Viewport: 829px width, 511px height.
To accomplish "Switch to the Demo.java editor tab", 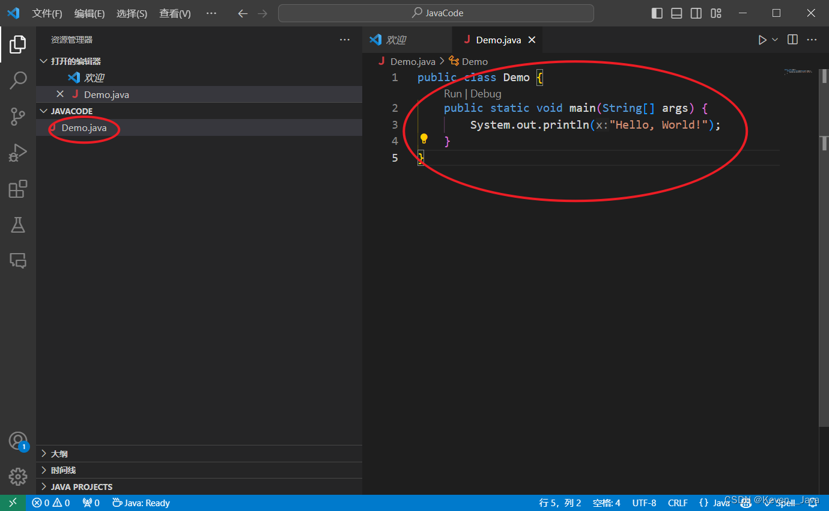I will pos(498,40).
